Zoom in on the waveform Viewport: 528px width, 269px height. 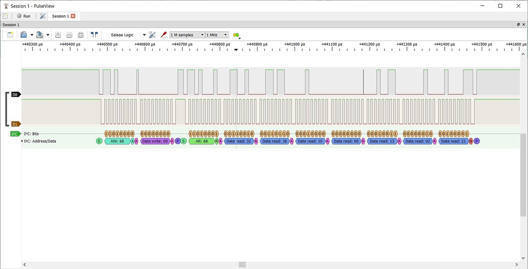pos(58,34)
